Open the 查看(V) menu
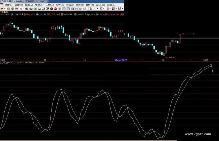Viewport: 219px width, 141px height. click(x=19, y=5)
